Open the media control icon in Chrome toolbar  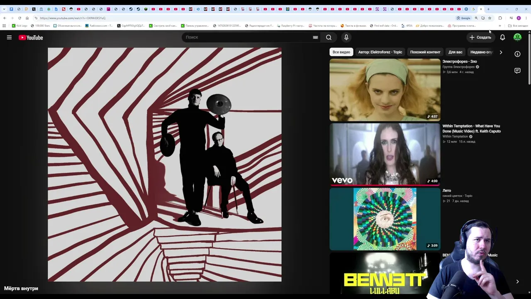(x=511, y=18)
